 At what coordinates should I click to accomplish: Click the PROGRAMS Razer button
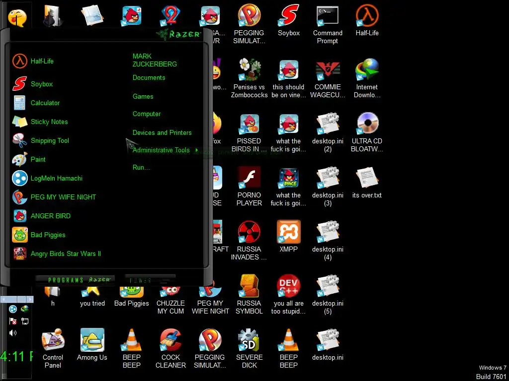[x=76, y=280]
